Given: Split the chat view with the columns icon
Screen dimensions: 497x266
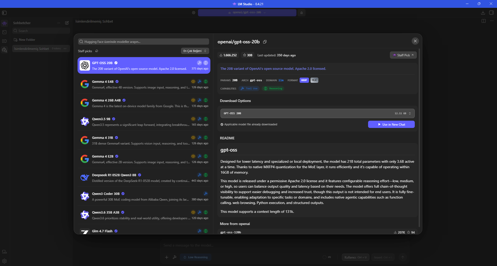Looking at the screenshot, I should [x=484, y=21].
